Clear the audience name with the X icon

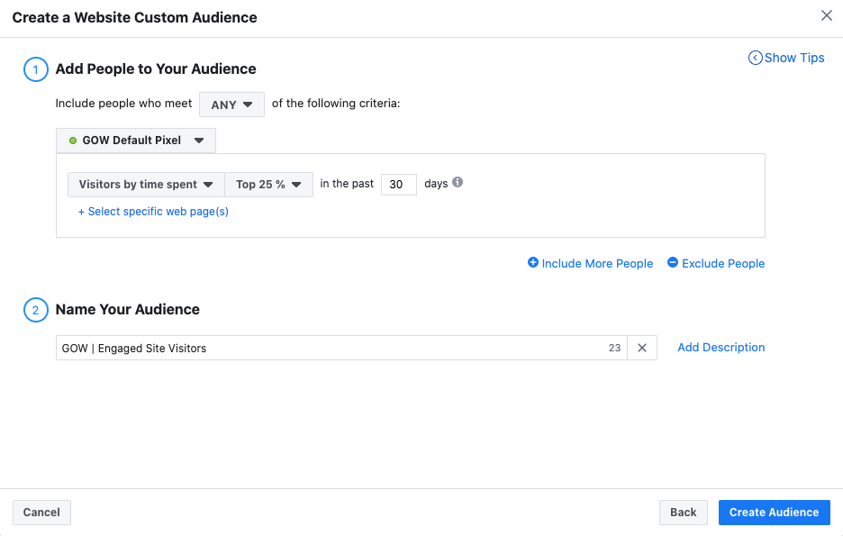click(x=642, y=348)
